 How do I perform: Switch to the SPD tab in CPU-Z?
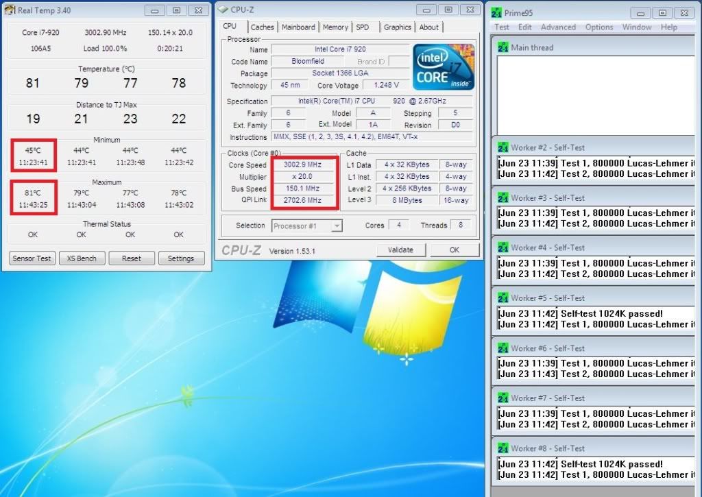coord(363,27)
